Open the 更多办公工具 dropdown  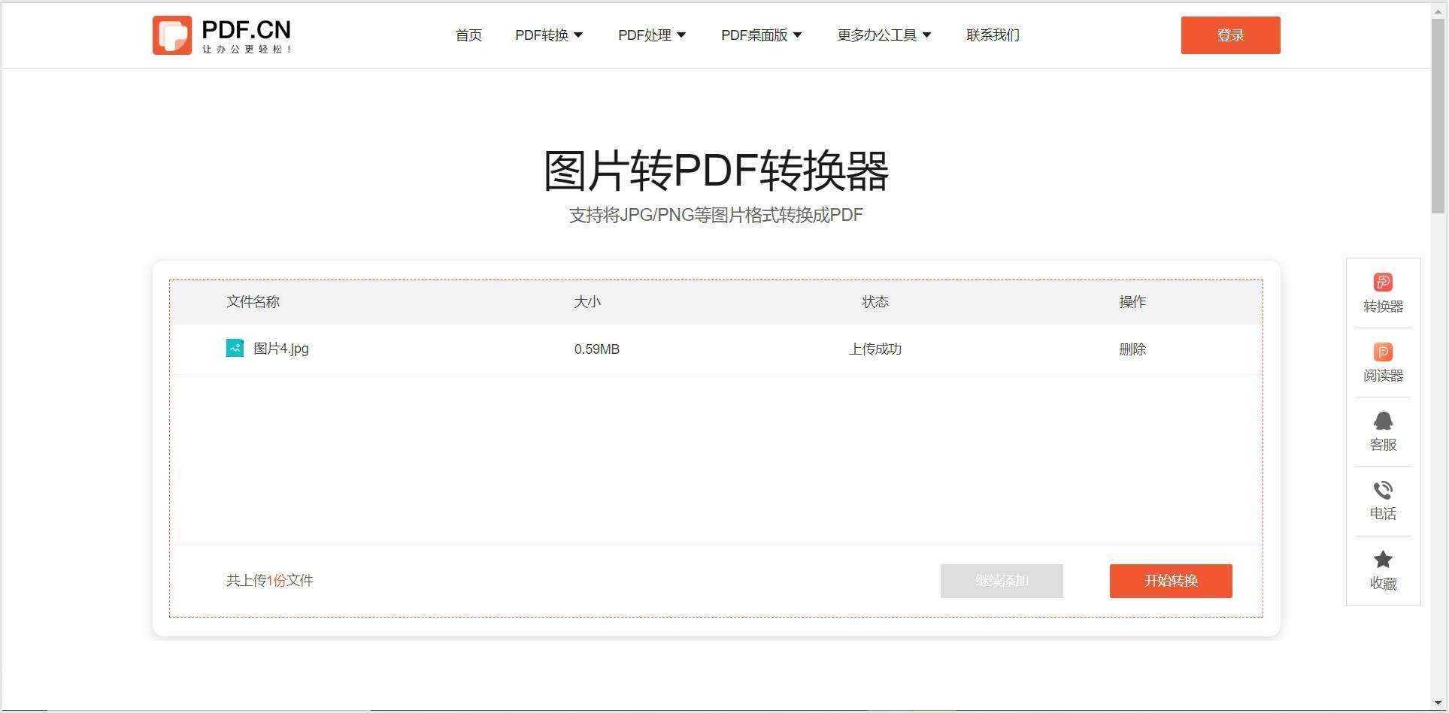[x=883, y=35]
